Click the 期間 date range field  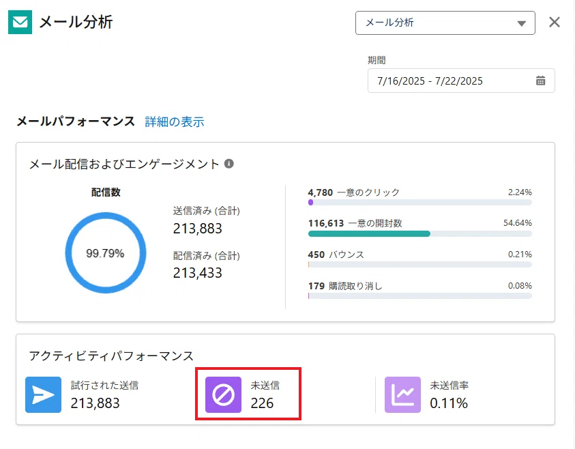tap(461, 81)
